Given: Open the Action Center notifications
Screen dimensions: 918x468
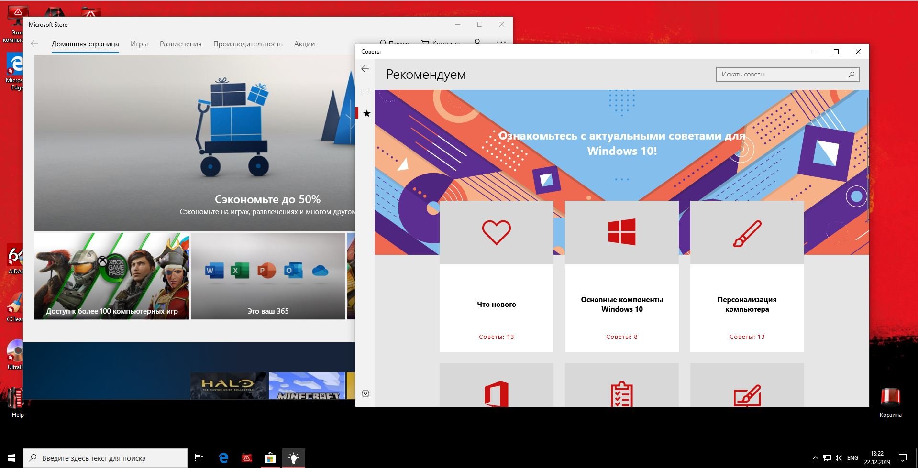Looking at the screenshot, I should click(x=903, y=458).
